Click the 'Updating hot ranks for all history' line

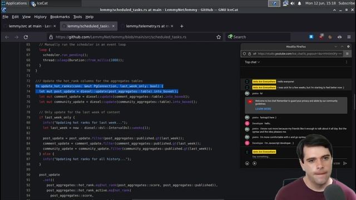[x=87, y=159]
